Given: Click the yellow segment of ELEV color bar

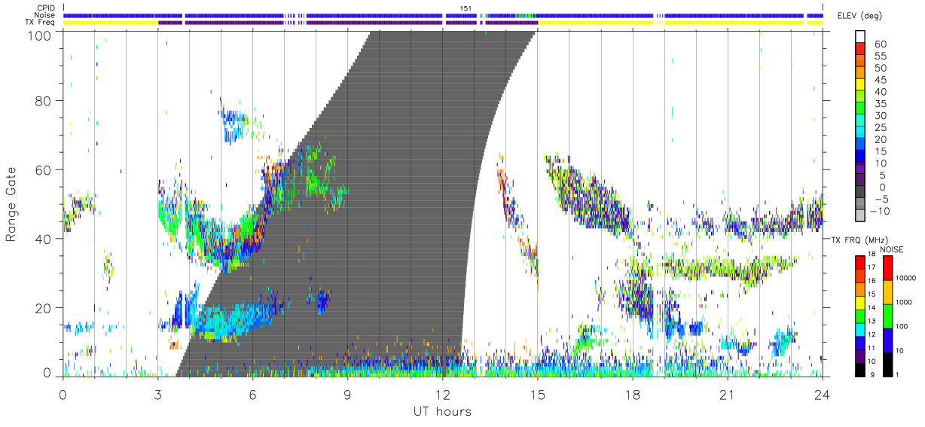Looking at the screenshot, I should point(859,86).
